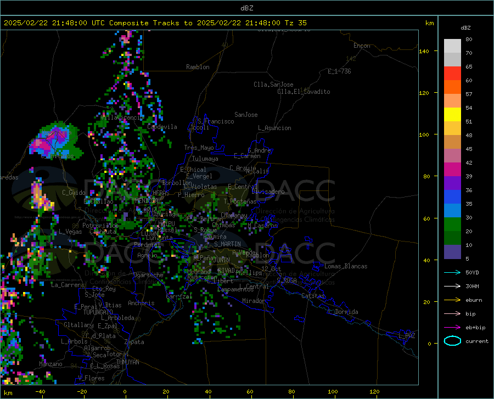The image size is (494, 399).
Task: Click the magenta eb+bip arrow icon
Action: [x=452, y=328]
